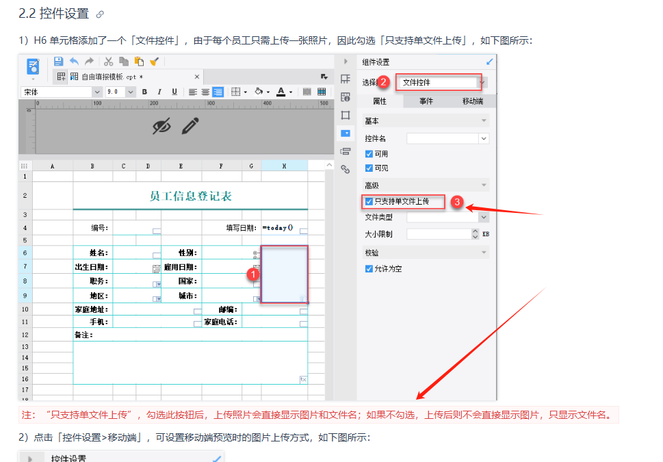Collapse the 高级 section

click(x=484, y=185)
